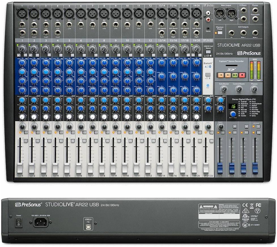Image resolution: width=277 pixels, height=247 pixels.
Task: Click channel 1 gain knob
Action: 22,48
